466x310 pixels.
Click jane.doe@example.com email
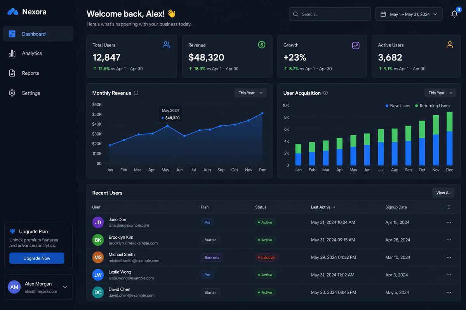129,225
